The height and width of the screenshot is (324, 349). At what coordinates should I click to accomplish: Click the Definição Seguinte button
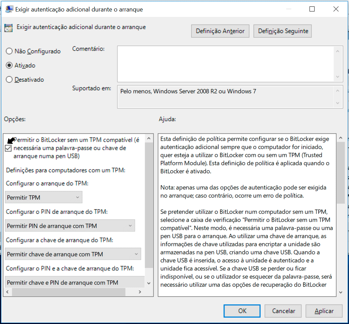coord(283,31)
